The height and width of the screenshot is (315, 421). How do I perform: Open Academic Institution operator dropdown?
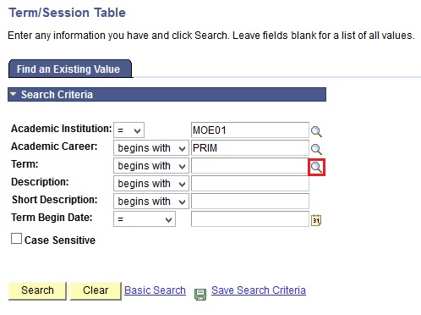[128, 130]
